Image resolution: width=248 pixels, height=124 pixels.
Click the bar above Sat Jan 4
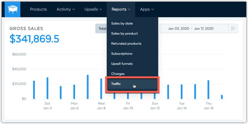47,88
